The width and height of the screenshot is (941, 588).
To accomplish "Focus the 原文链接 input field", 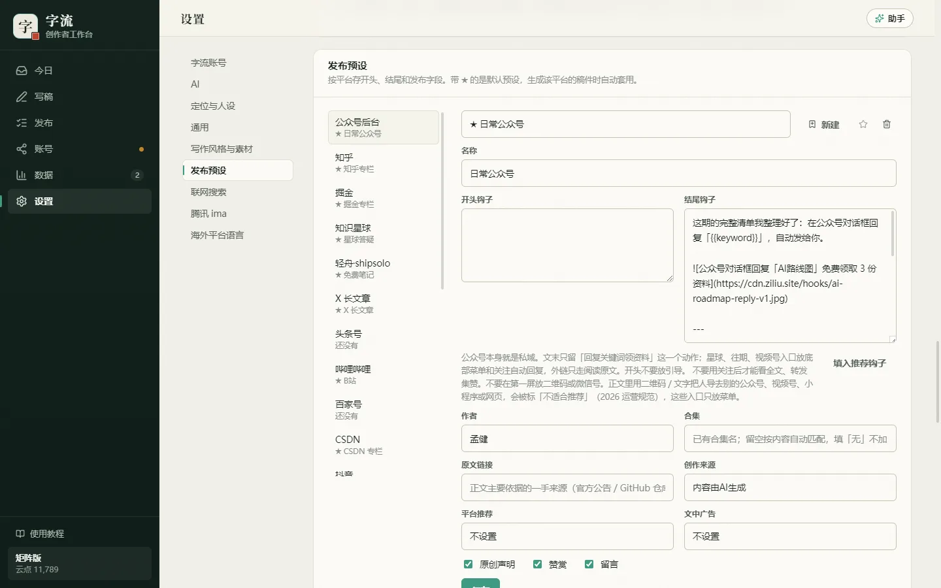I will pos(567,487).
